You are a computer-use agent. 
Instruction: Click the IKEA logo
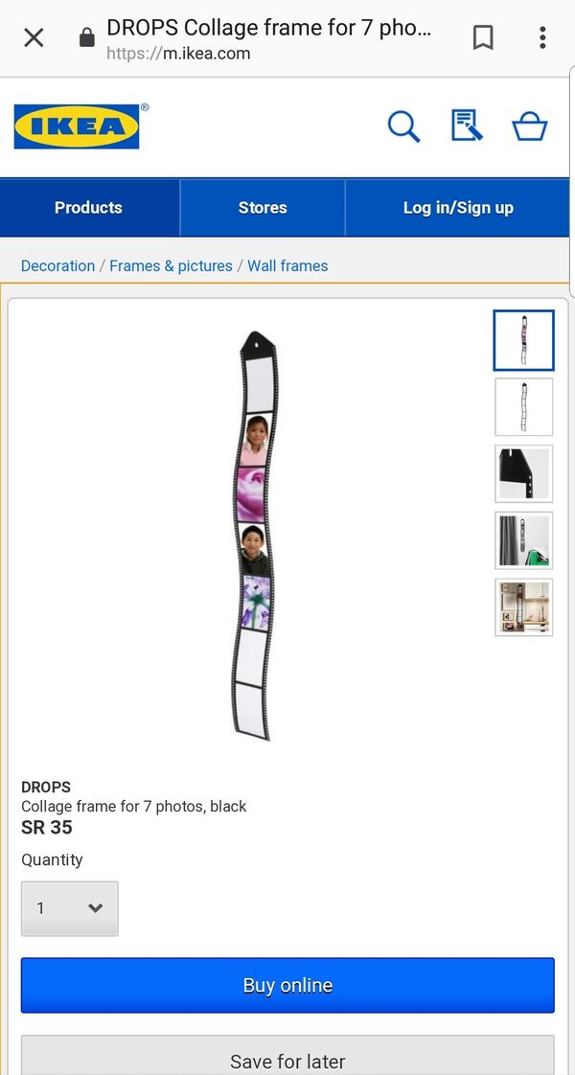(77, 126)
